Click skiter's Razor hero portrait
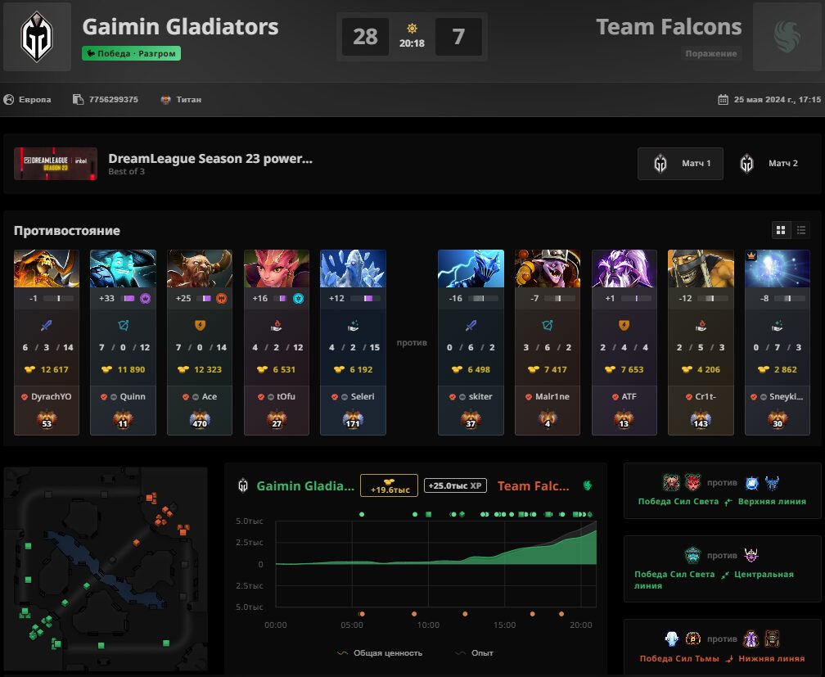Screen dimensions: 825x677 tap(471, 269)
